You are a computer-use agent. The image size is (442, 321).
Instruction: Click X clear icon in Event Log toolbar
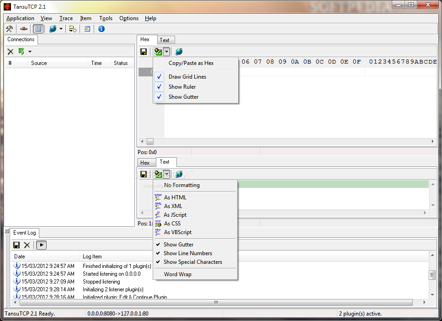click(x=27, y=245)
